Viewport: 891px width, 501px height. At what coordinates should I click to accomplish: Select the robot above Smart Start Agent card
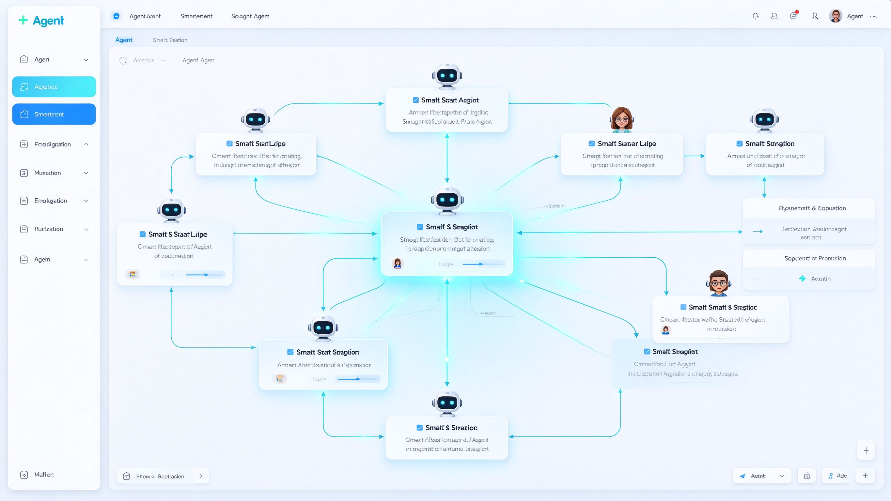(x=446, y=76)
